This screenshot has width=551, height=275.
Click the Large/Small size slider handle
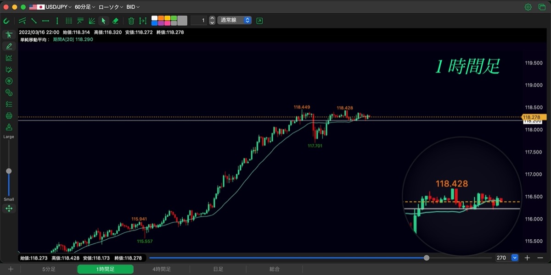click(9, 171)
